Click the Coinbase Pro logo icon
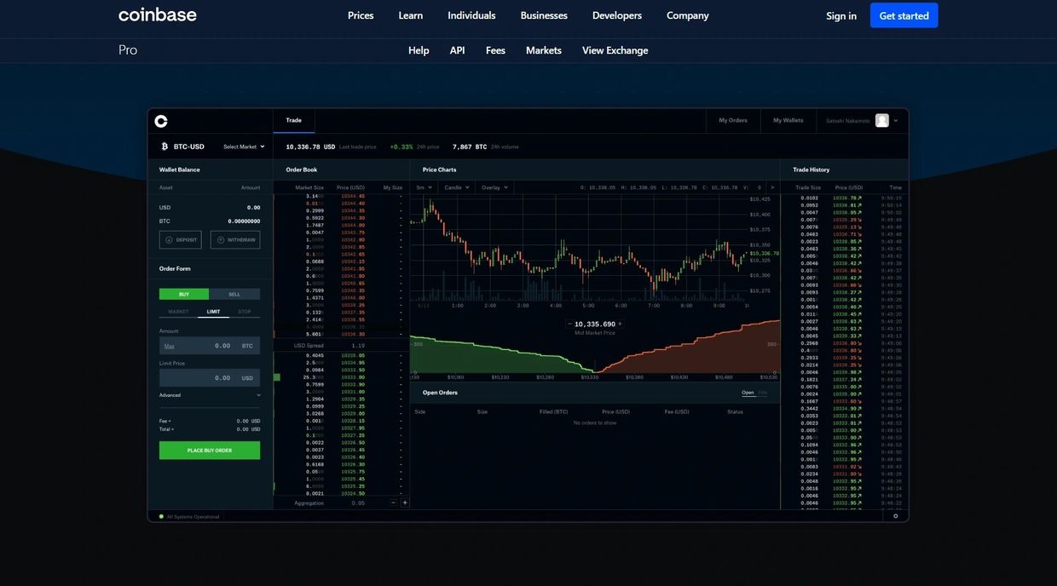Viewport: 1057px width, 586px height. pos(161,121)
